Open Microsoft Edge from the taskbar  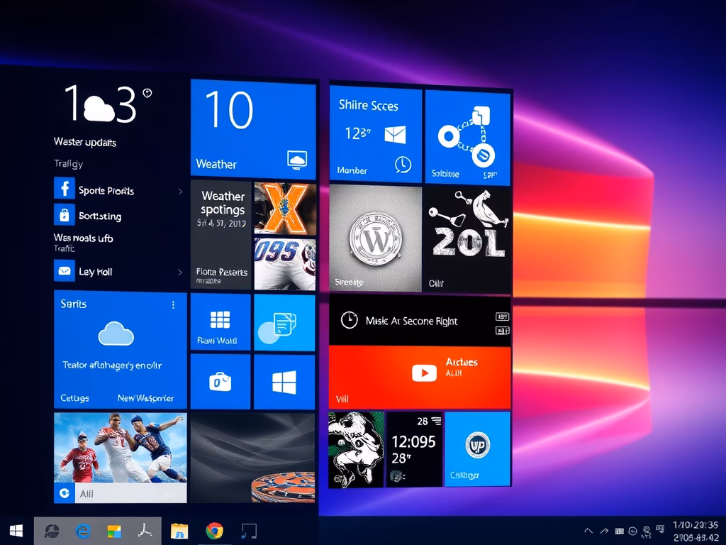(x=82, y=530)
